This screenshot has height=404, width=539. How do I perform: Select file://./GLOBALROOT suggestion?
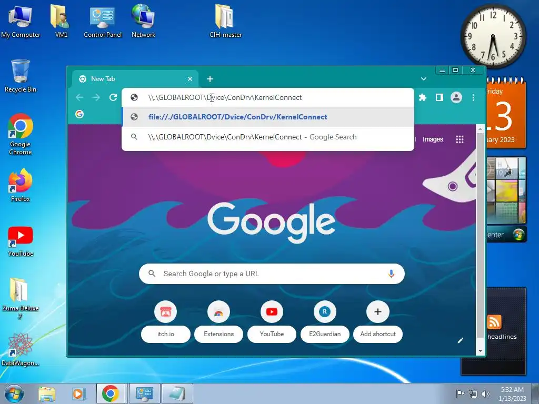(x=268, y=117)
